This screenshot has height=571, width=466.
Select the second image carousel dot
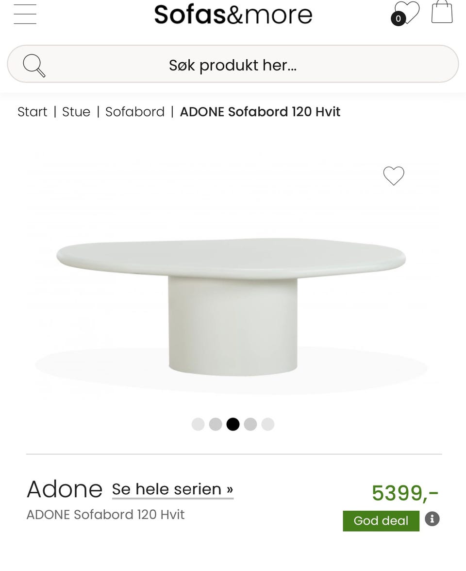coord(216,424)
